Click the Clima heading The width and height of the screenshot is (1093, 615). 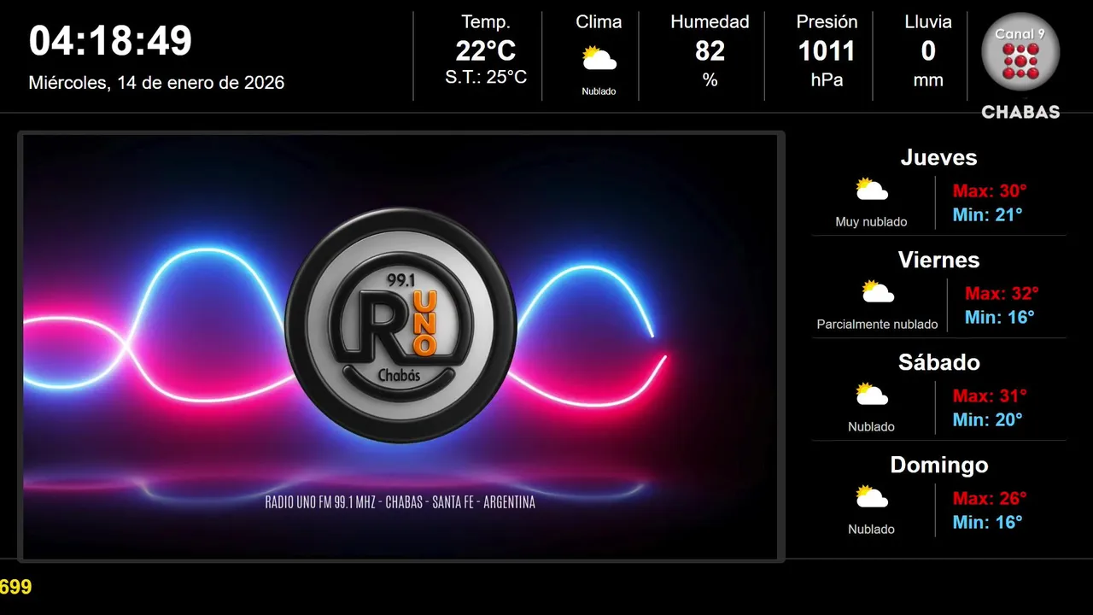[599, 22]
